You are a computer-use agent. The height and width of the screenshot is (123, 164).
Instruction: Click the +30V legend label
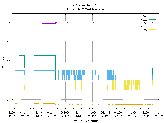144,16
